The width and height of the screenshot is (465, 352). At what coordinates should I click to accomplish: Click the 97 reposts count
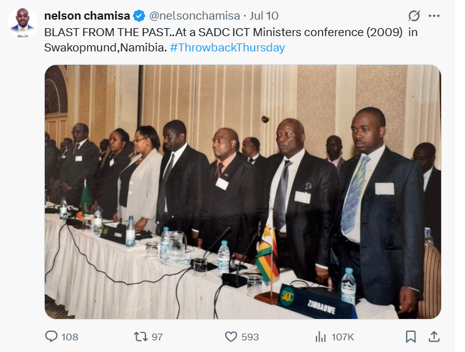[157, 337]
